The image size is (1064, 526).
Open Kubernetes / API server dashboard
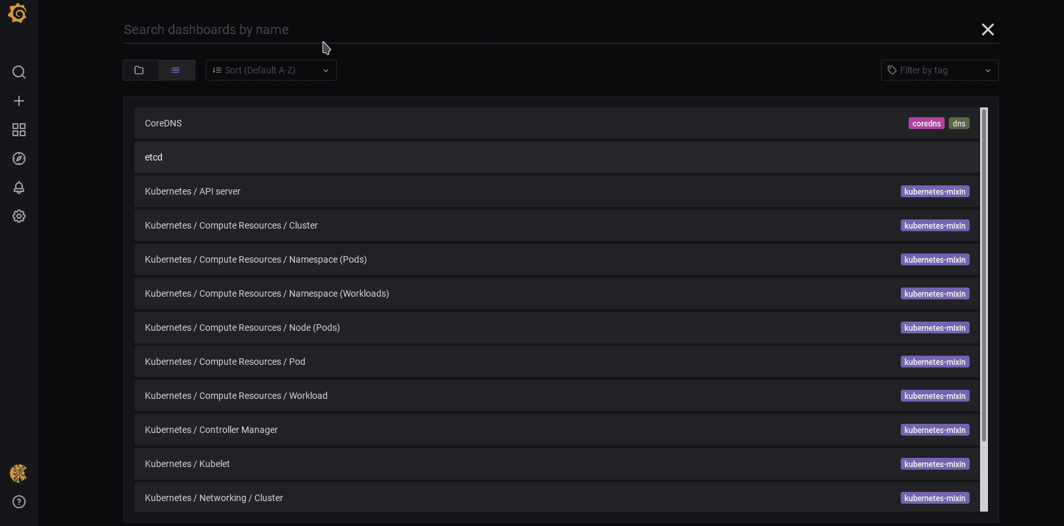click(x=557, y=191)
